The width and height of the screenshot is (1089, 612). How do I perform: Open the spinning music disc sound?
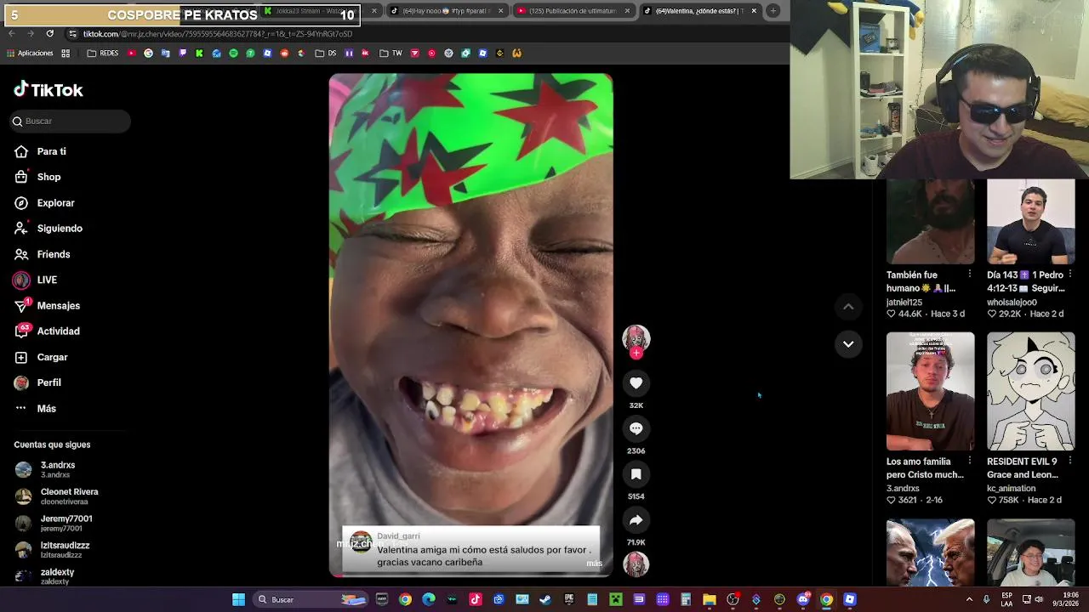(636, 564)
